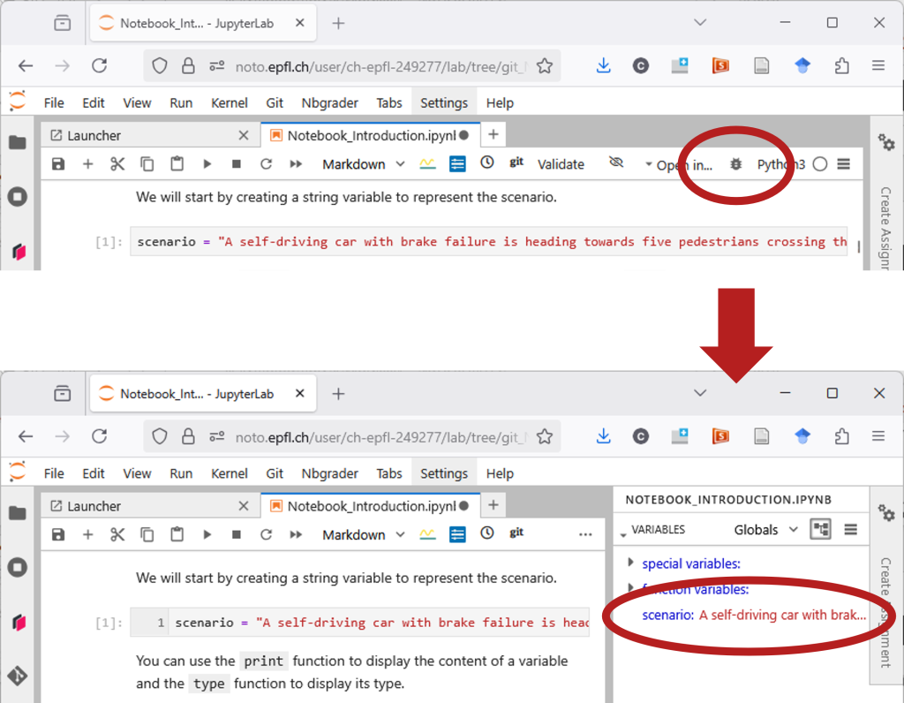Click the Validate button

pyautogui.click(x=561, y=164)
